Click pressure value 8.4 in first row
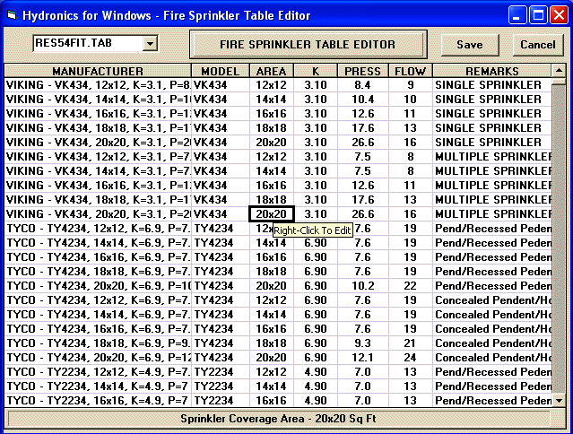 [362, 85]
